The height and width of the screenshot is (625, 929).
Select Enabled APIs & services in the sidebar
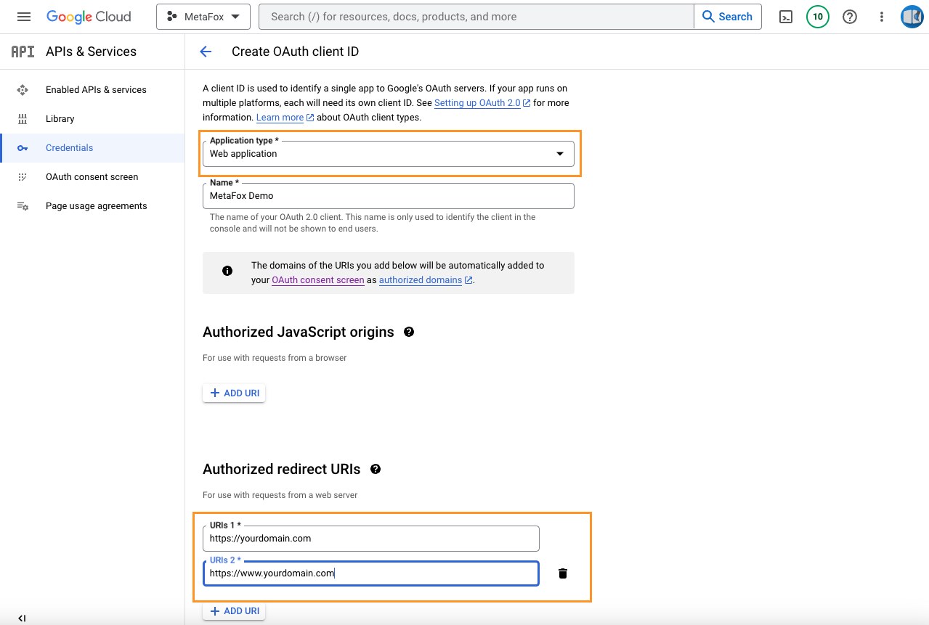[x=95, y=89]
